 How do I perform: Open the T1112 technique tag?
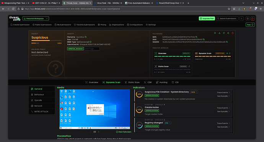167,123
